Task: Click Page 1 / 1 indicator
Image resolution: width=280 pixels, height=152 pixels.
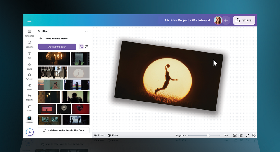Action: pos(181,135)
